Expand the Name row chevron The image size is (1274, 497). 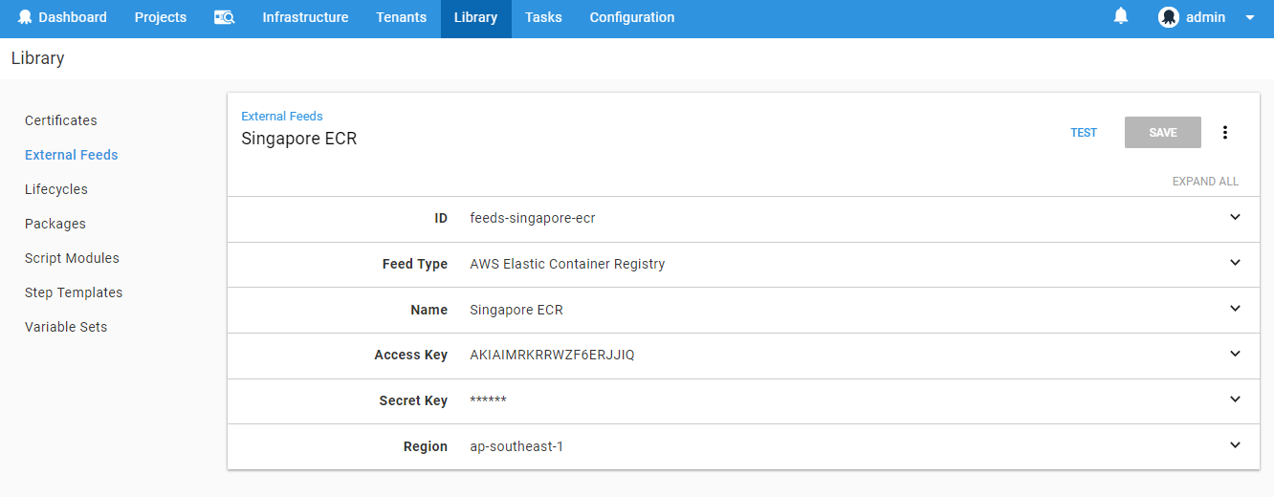pyautogui.click(x=1235, y=309)
